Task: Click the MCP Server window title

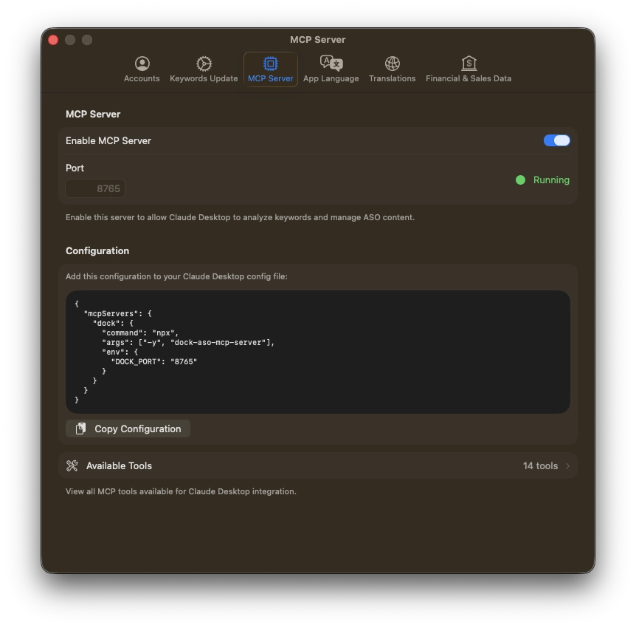Action: click(x=317, y=40)
